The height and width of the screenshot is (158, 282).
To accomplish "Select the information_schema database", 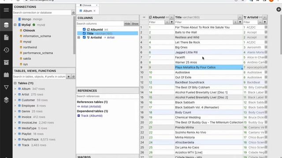I will (x=37, y=36).
